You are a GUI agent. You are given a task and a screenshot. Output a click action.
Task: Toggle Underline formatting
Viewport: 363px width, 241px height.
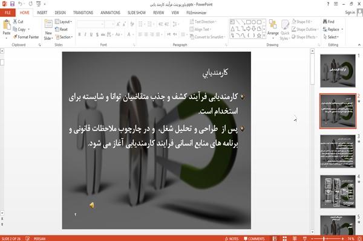click(91, 34)
